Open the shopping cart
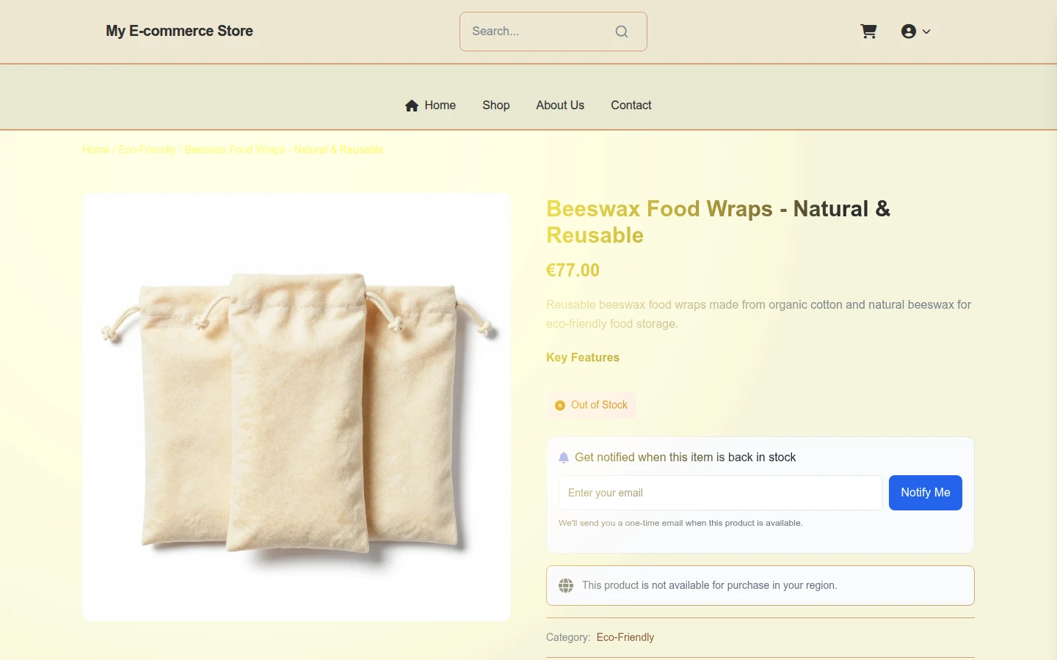Viewport: 1057px width, 660px height. click(x=868, y=32)
